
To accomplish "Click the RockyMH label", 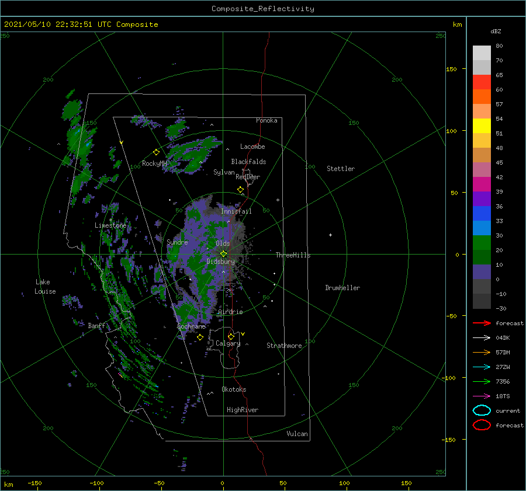I will pos(155,163).
